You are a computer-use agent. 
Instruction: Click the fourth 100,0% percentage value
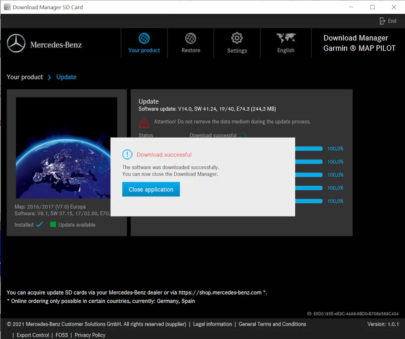click(x=335, y=188)
